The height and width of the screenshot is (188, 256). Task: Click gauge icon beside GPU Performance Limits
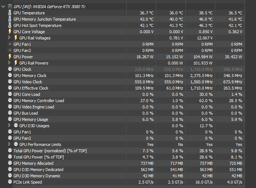(16, 144)
